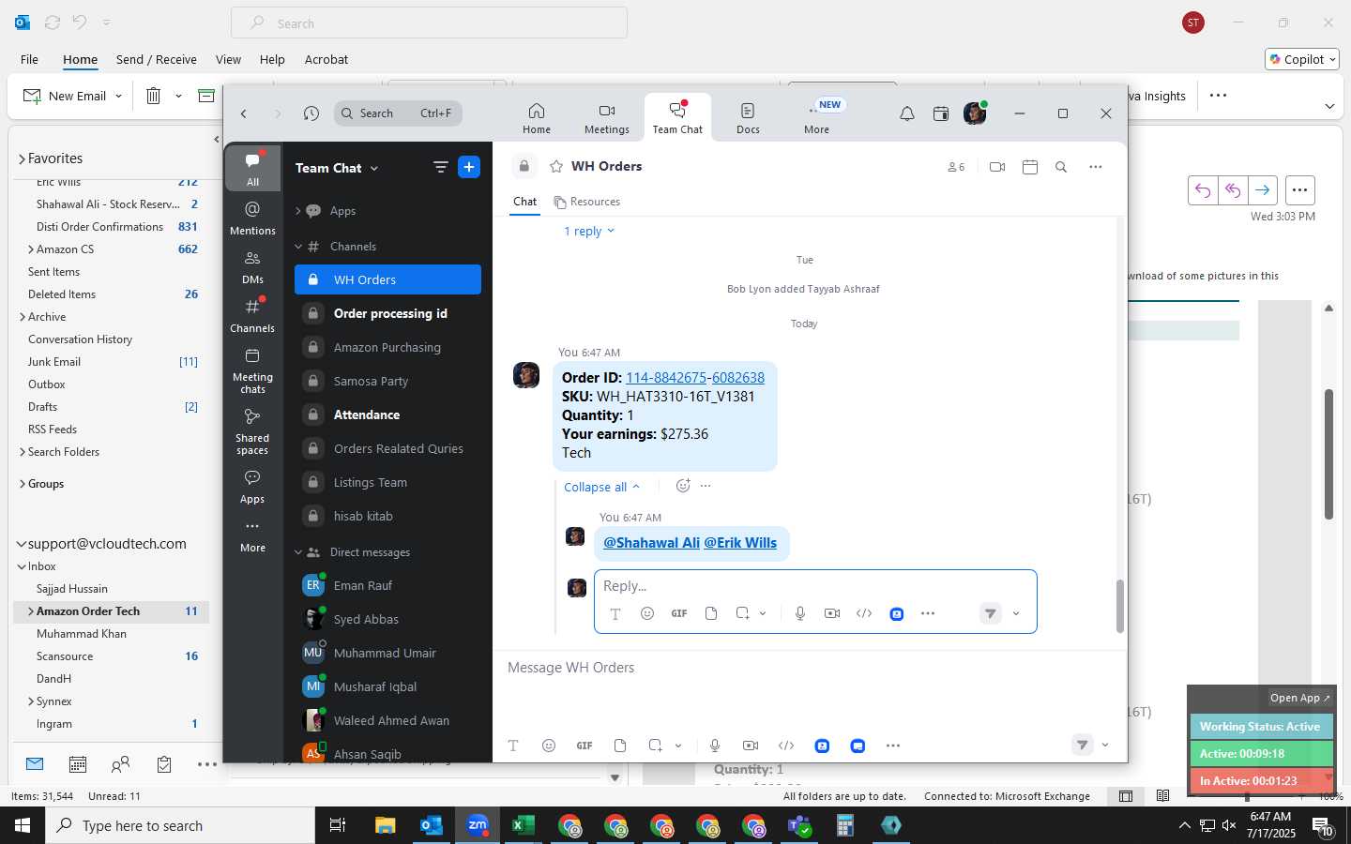Screen dimensions: 1351x844
Task: Open File Explorer from taskbar
Action: click(385, 825)
